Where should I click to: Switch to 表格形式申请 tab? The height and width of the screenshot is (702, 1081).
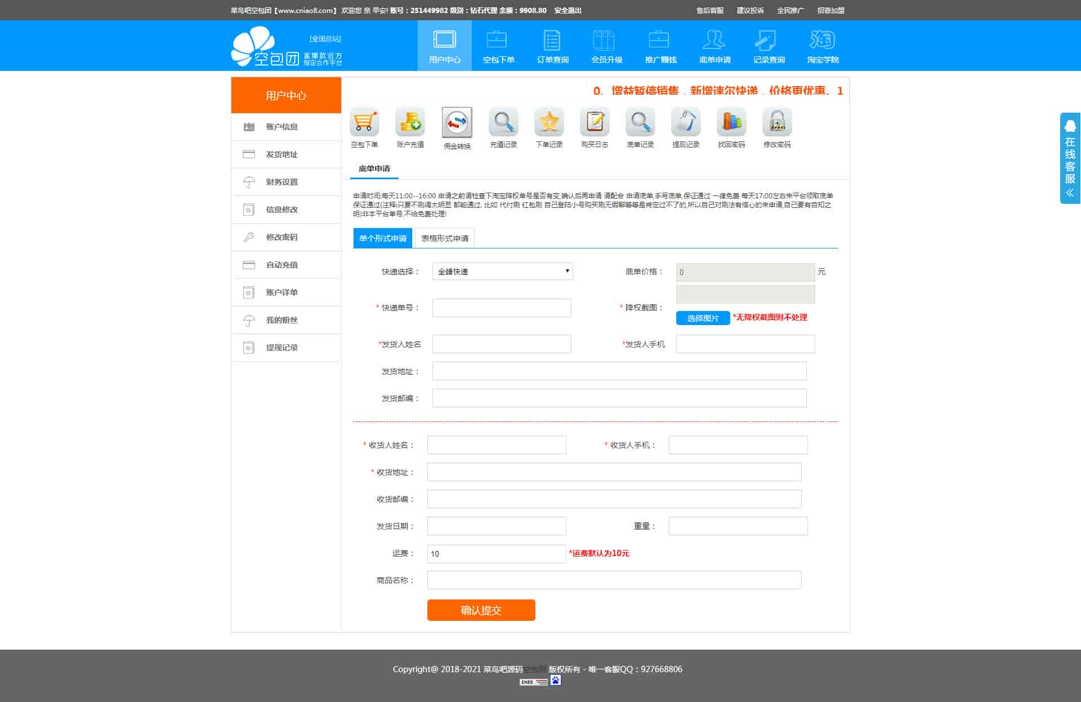(444, 238)
